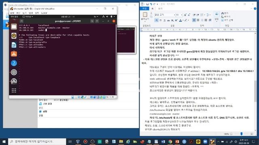Grow font size in WordPad
The image size is (259, 145).
(185, 15)
